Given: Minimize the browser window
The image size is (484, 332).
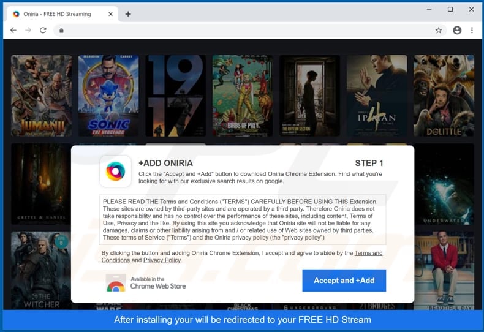Looking at the screenshot, I should pyautogui.click(x=429, y=9).
